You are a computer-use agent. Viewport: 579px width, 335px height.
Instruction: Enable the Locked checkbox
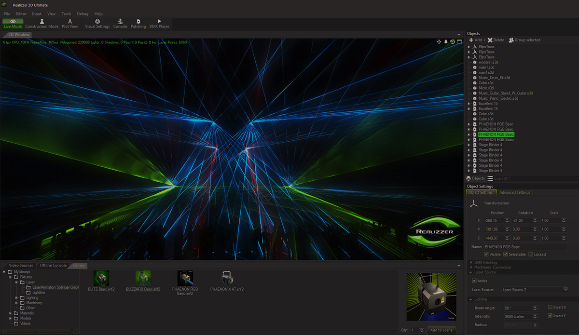coord(531,255)
